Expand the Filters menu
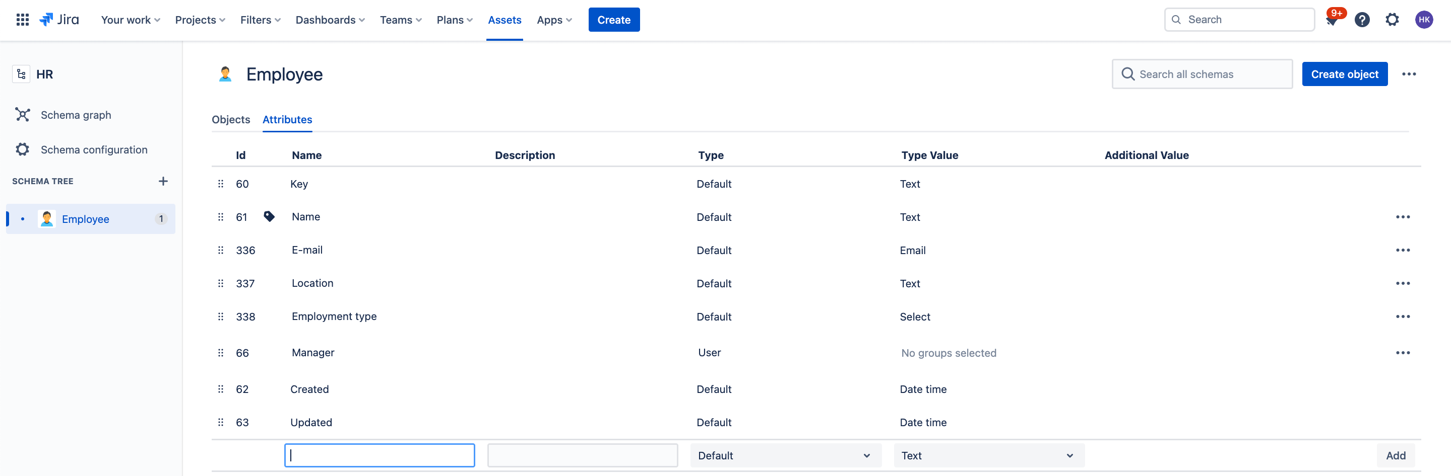The height and width of the screenshot is (476, 1451). pyautogui.click(x=260, y=20)
